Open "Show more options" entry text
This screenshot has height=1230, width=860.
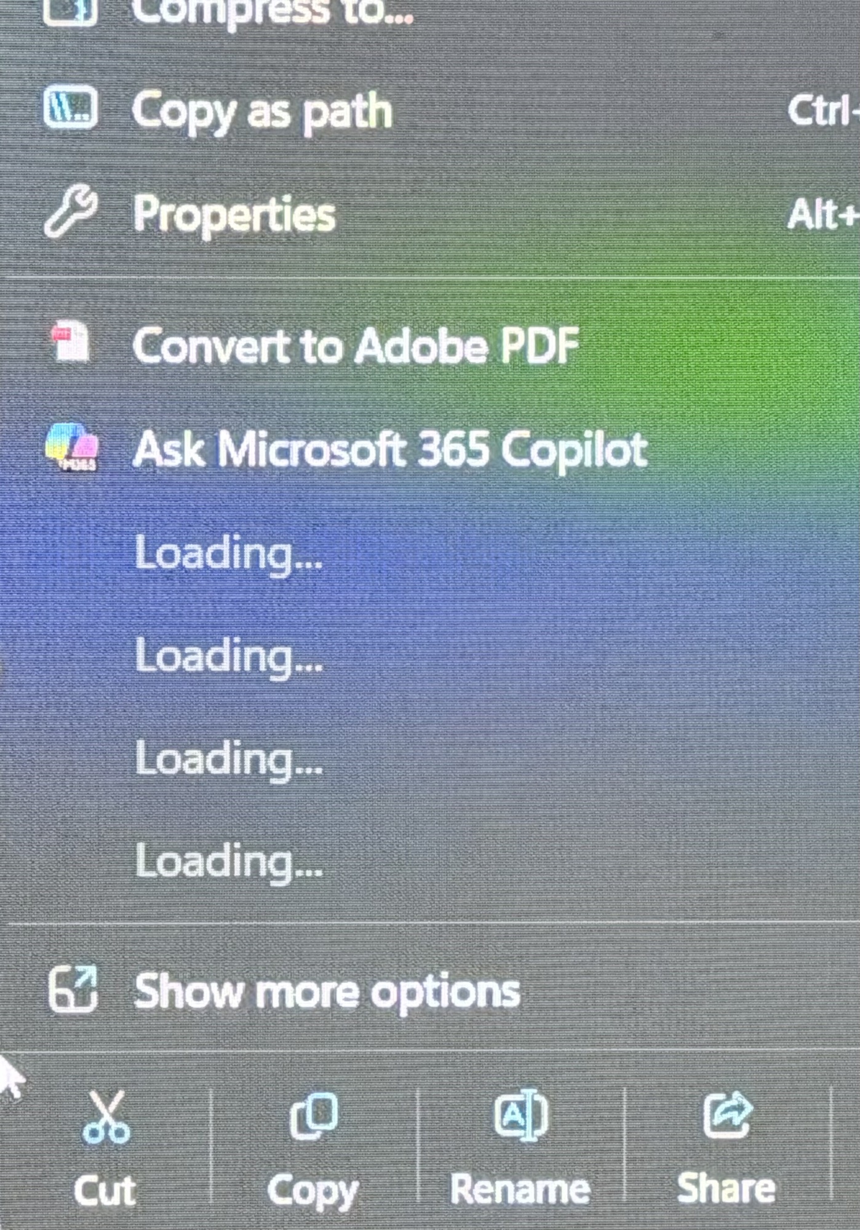[327, 991]
